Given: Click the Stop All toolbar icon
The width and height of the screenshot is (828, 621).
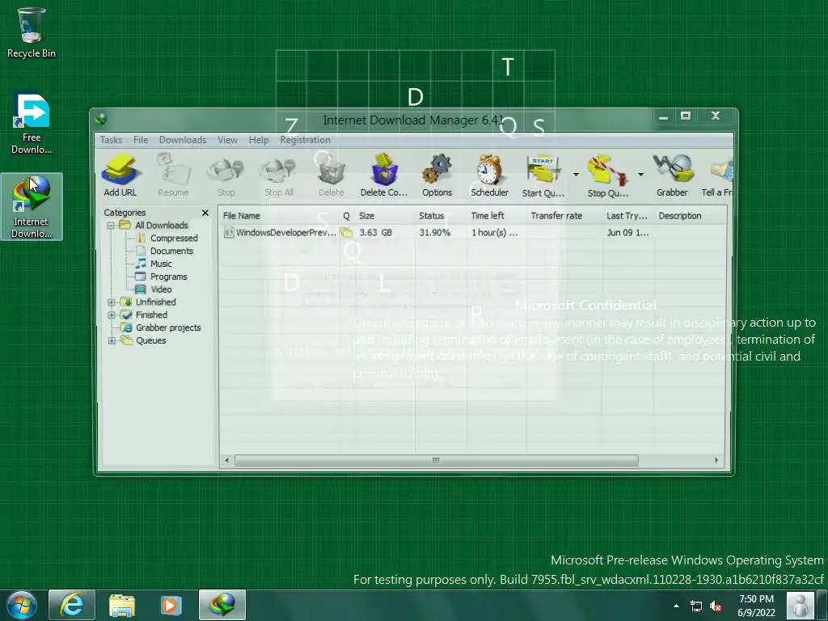Looking at the screenshot, I should coord(279,175).
